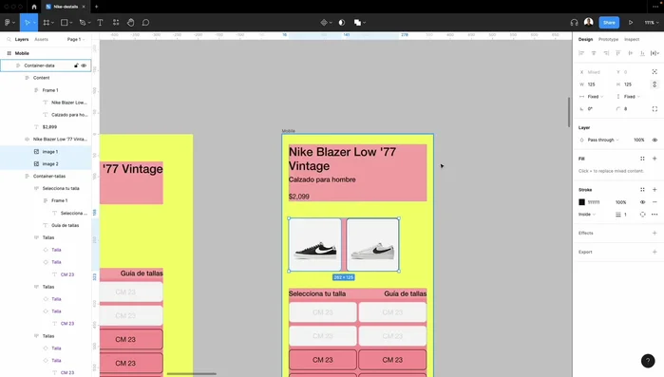The image size is (664, 377).
Task: Open the Resources components tool
Action: coord(116,23)
